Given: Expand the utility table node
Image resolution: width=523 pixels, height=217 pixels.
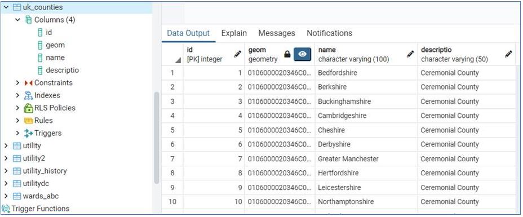Looking at the screenshot, I should (6, 145).
